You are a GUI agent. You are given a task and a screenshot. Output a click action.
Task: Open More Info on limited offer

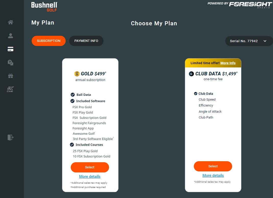228,63
